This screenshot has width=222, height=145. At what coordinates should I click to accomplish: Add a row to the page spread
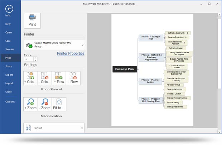coord(59,78)
